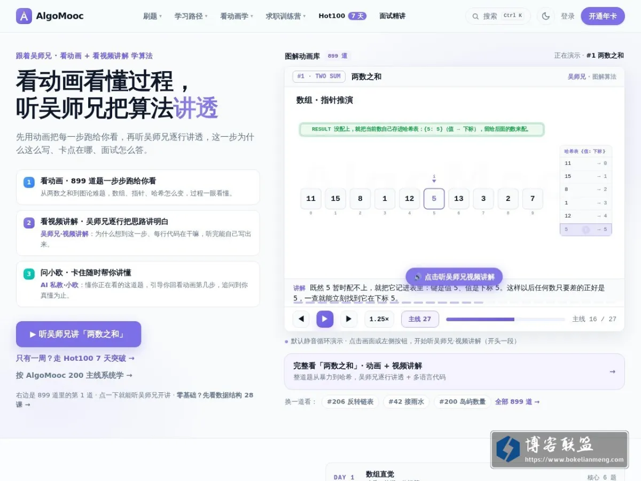Click hash table row 11 → 0
The image size is (641, 481).
[x=586, y=164]
